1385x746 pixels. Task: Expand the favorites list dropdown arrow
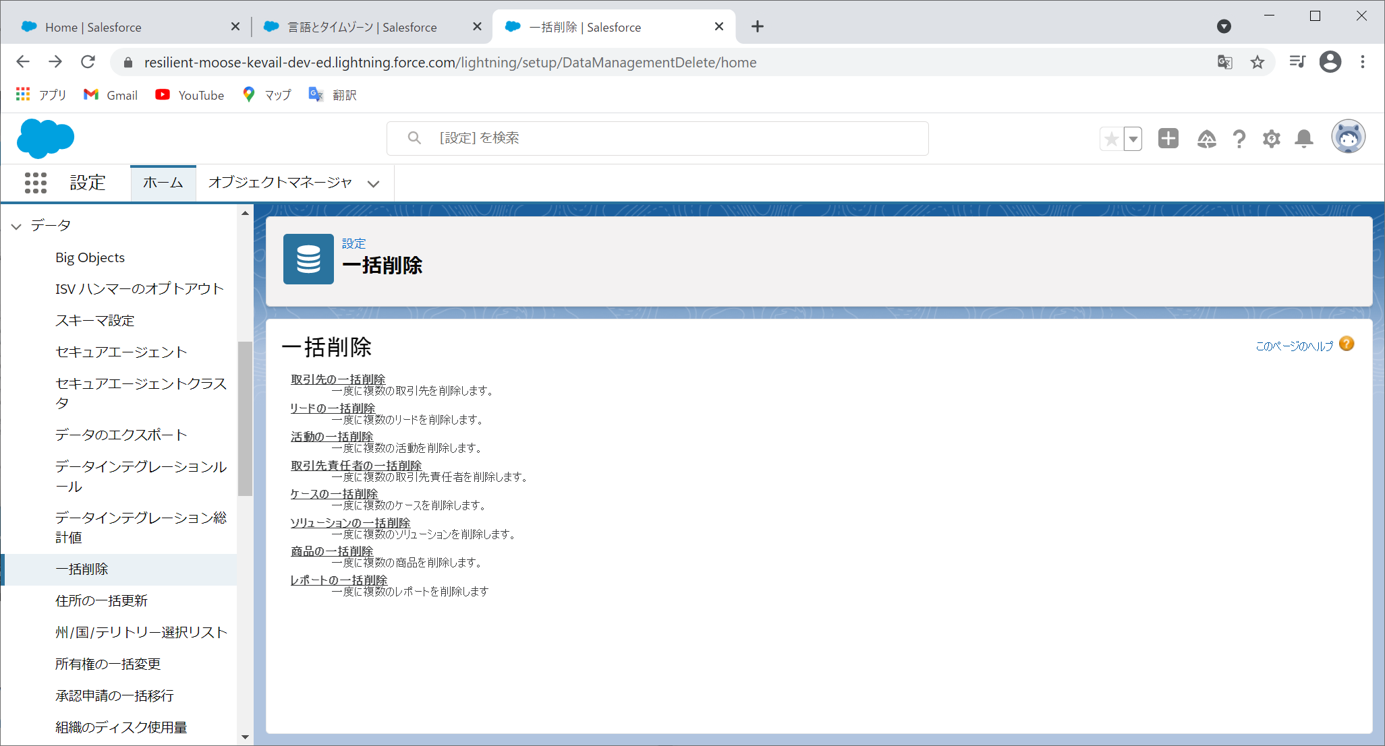pyautogui.click(x=1133, y=139)
